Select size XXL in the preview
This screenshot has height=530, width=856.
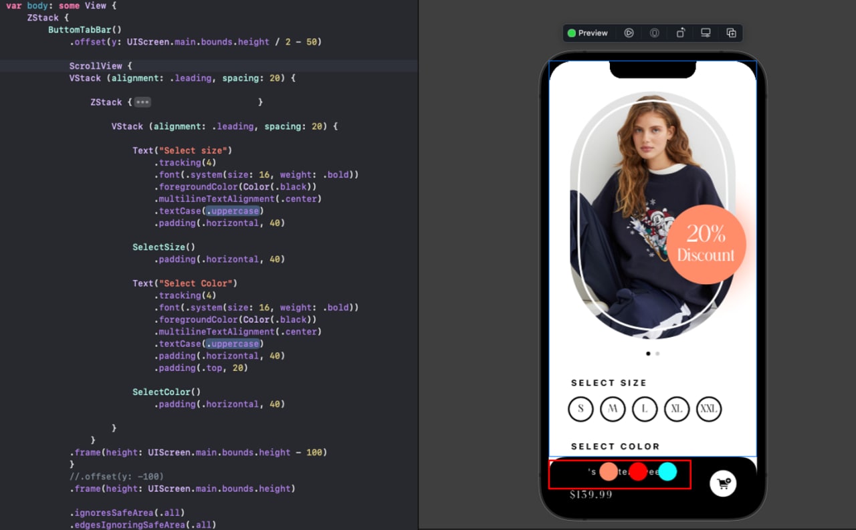pyautogui.click(x=709, y=409)
